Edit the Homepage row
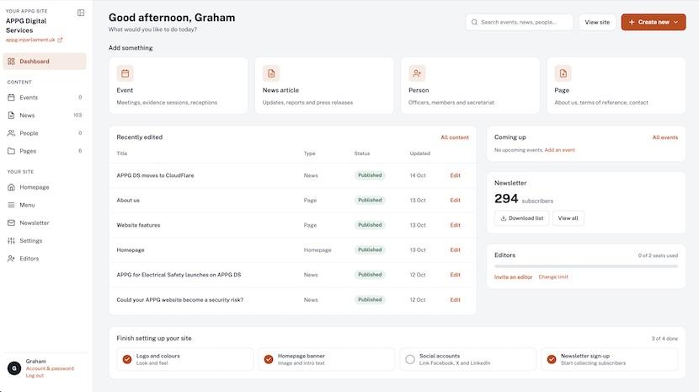The width and height of the screenshot is (699, 392). pyautogui.click(x=455, y=250)
